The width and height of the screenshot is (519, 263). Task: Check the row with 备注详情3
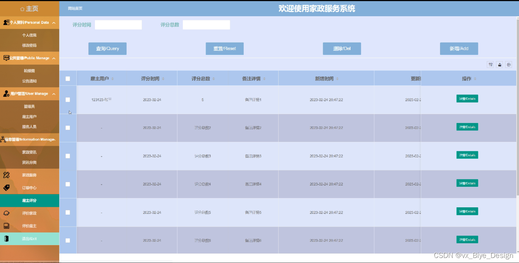(68, 156)
